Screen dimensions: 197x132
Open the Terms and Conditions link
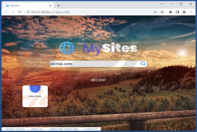point(64,129)
